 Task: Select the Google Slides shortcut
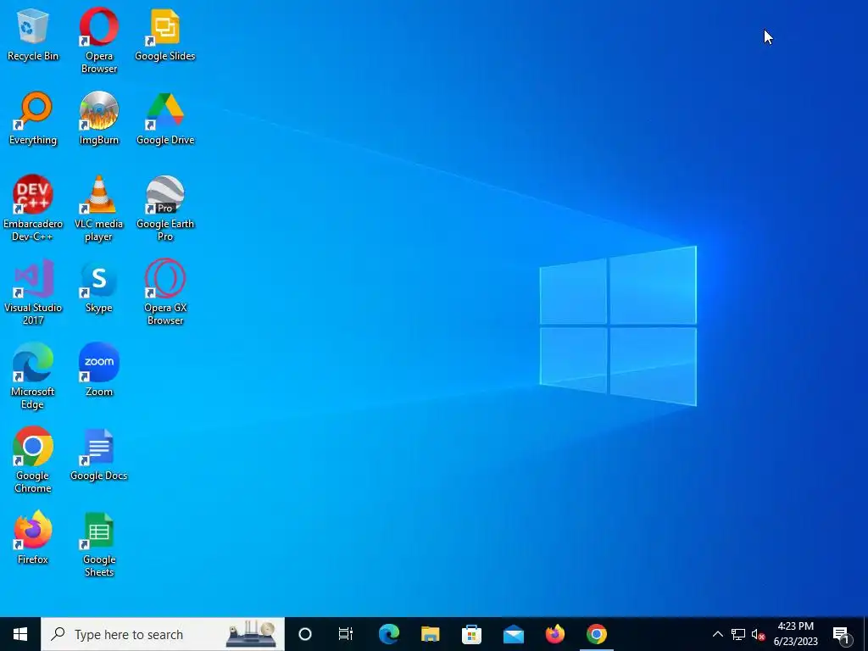click(x=165, y=35)
